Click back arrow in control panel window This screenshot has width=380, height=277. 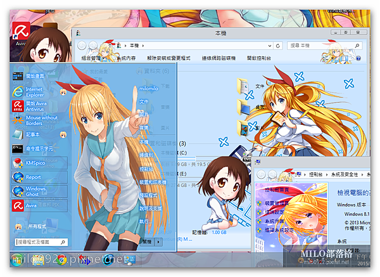coord(261,174)
